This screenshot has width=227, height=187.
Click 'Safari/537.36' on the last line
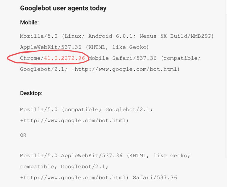tap(155, 178)
